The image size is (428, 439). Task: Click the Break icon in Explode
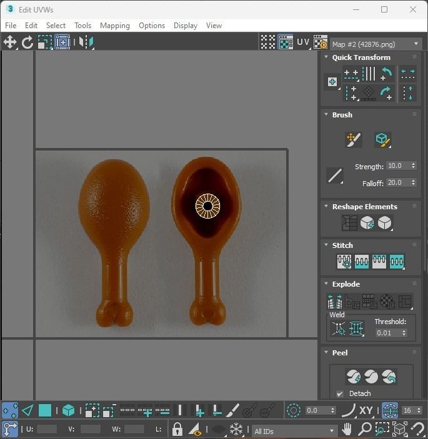335,302
